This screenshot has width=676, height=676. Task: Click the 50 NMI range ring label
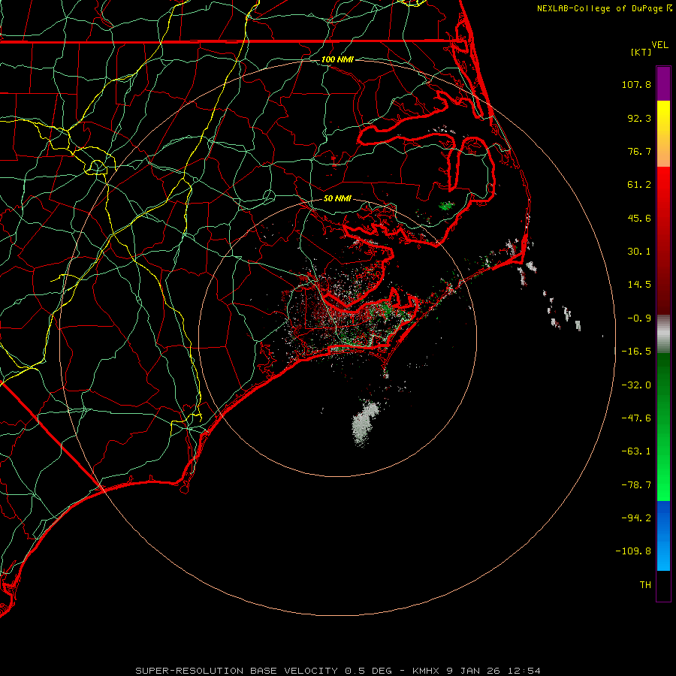point(337,198)
